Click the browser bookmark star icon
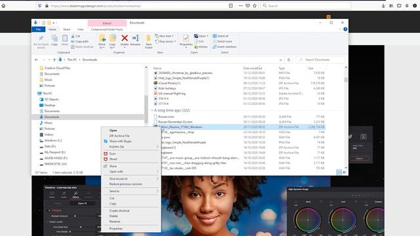Image resolution: width=420 pixels, height=236 pixels. [x=255, y=6]
